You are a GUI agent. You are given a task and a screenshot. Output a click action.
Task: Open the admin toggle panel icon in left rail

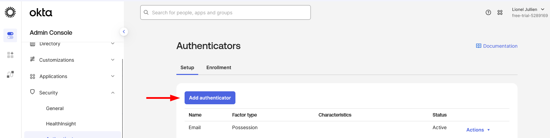click(x=10, y=35)
